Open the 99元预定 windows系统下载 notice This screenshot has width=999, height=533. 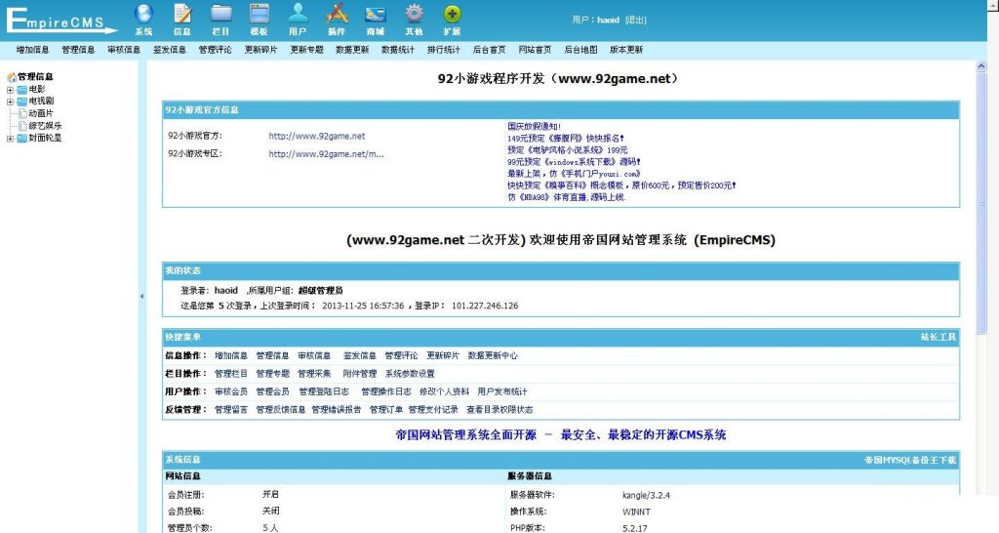click(x=574, y=162)
